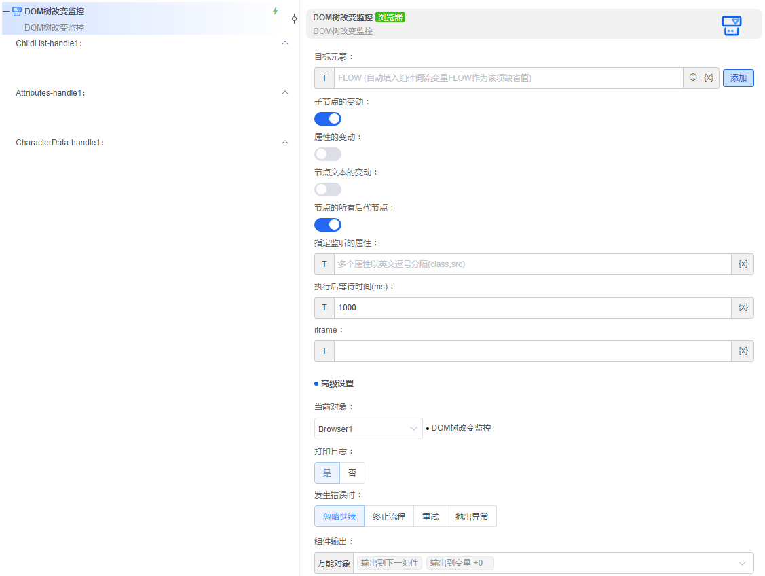This screenshot has height=576, width=765.
Task: Choose 否 under 打印日志
Action: click(352, 472)
